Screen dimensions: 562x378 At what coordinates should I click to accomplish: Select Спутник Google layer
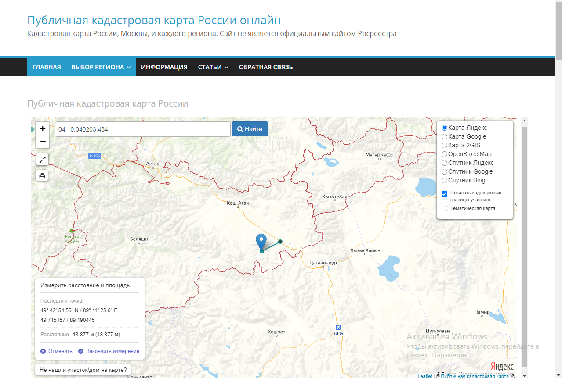point(444,171)
